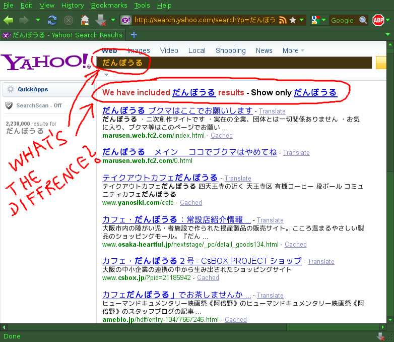Toggle SearchScan shield in sidebar
Screen dimensions: 394x342
[x=9, y=105]
